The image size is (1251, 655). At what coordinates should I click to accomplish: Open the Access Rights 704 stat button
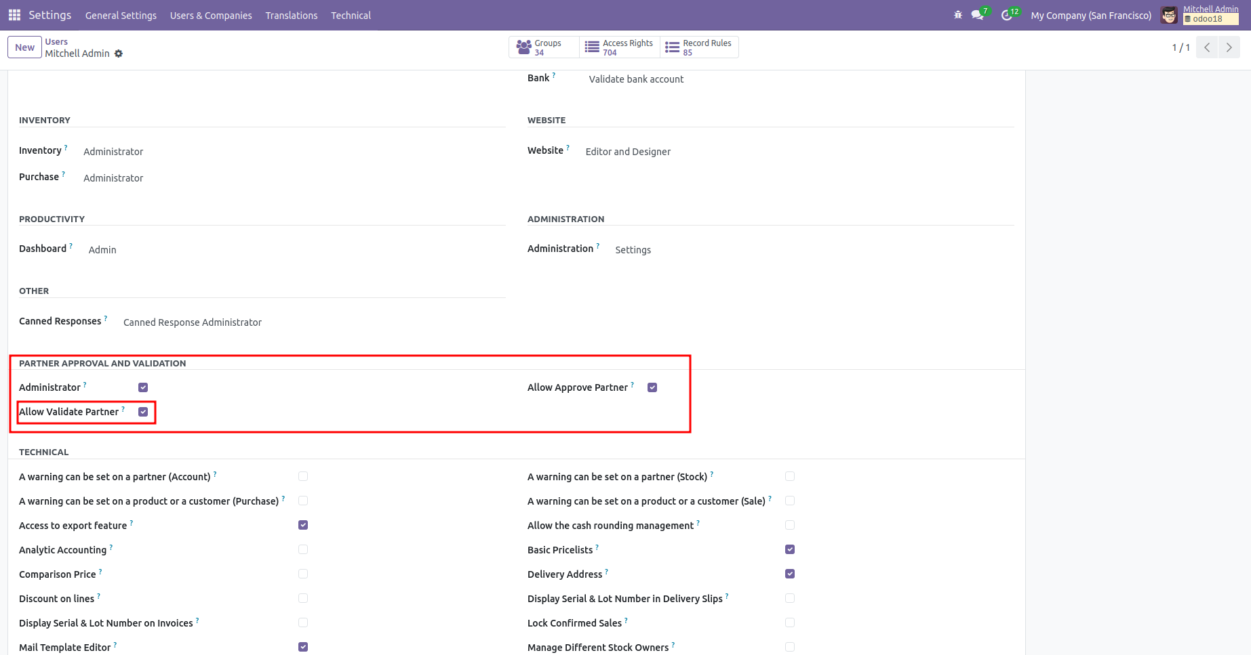tap(620, 47)
